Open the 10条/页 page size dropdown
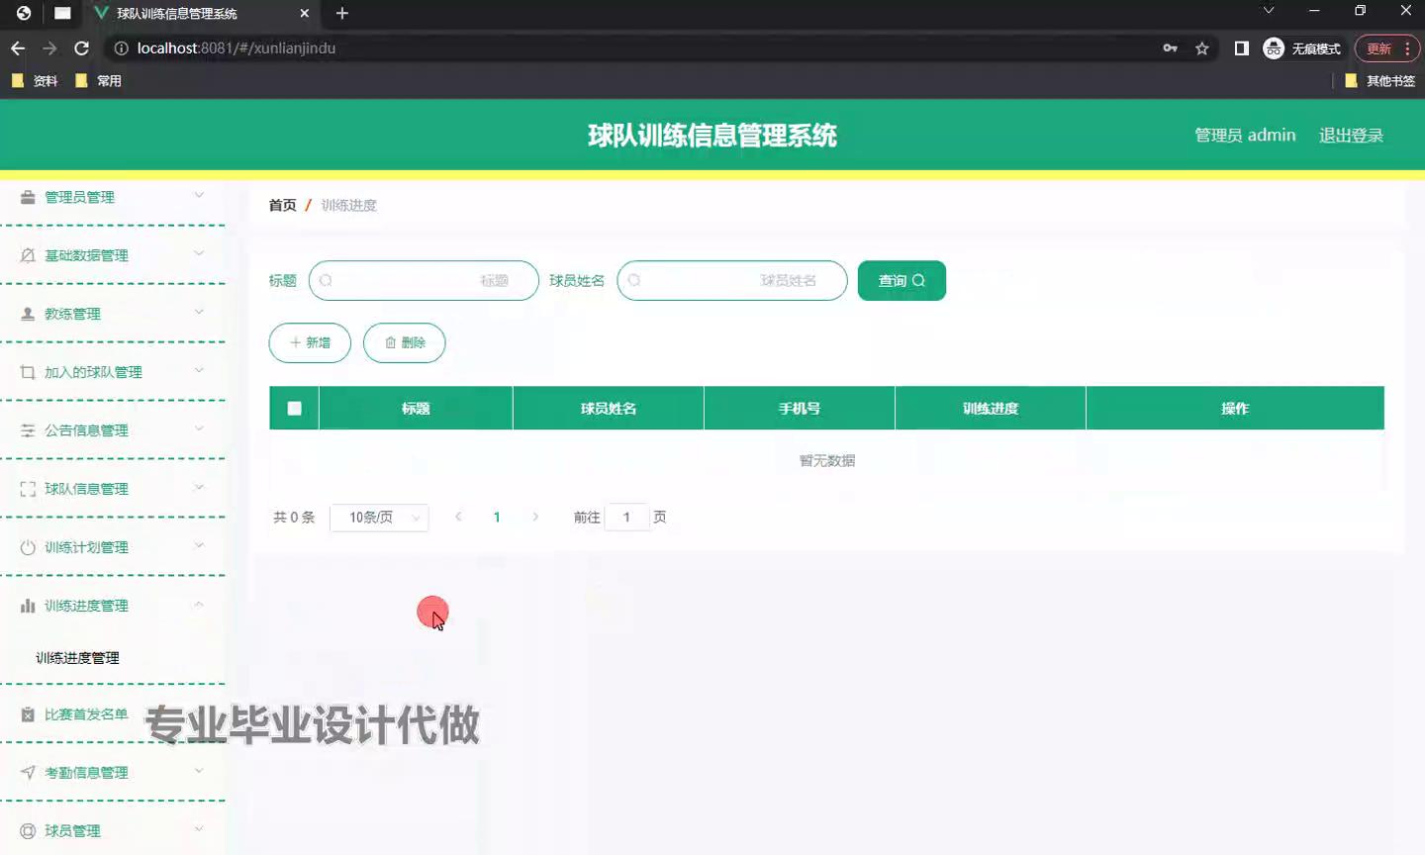Image resolution: width=1425 pixels, height=855 pixels. coord(379,518)
